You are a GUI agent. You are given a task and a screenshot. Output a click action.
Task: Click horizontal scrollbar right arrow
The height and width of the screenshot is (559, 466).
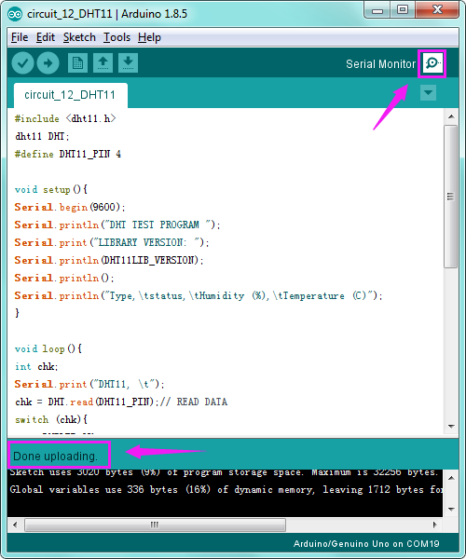click(435, 525)
